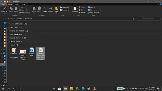Image resolution: width=162 pixels, height=91 pixels.
Task: Open the File menu tab
Action: [x=3, y=4]
